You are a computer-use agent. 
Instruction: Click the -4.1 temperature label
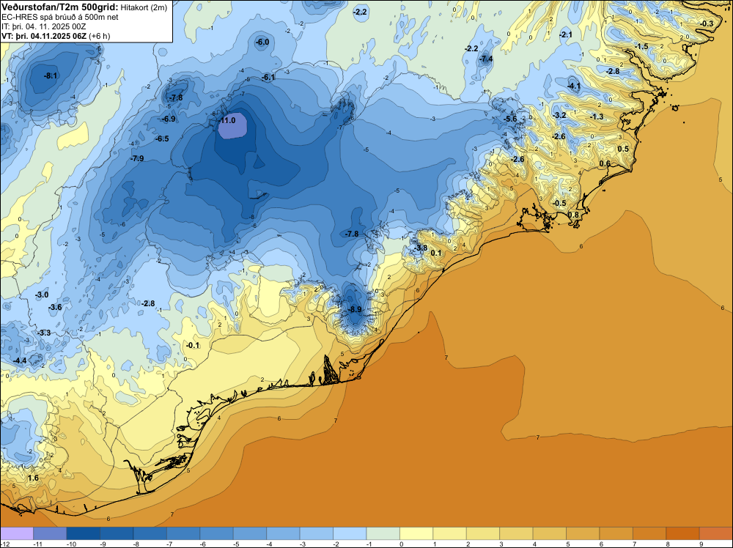pos(574,86)
